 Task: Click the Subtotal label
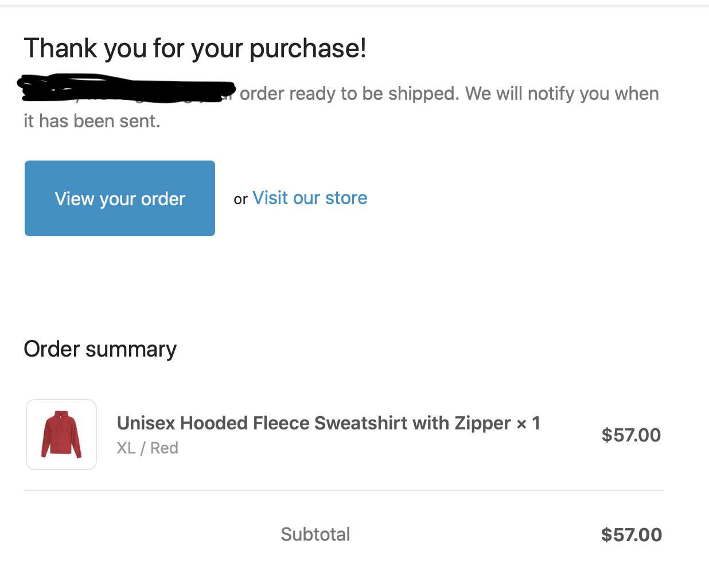click(x=315, y=534)
